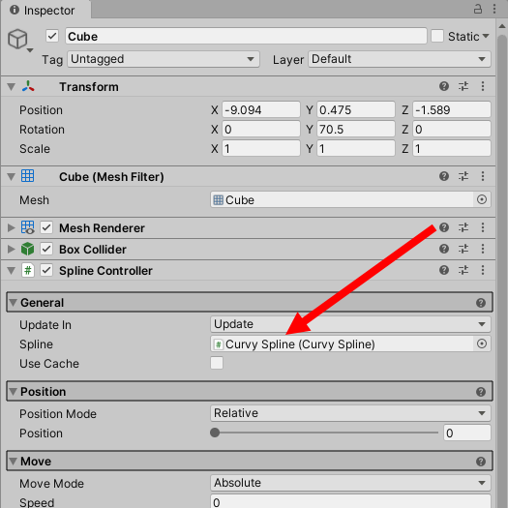Click General section help icon
The image size is (508, 508).
(x=481, y=303)
